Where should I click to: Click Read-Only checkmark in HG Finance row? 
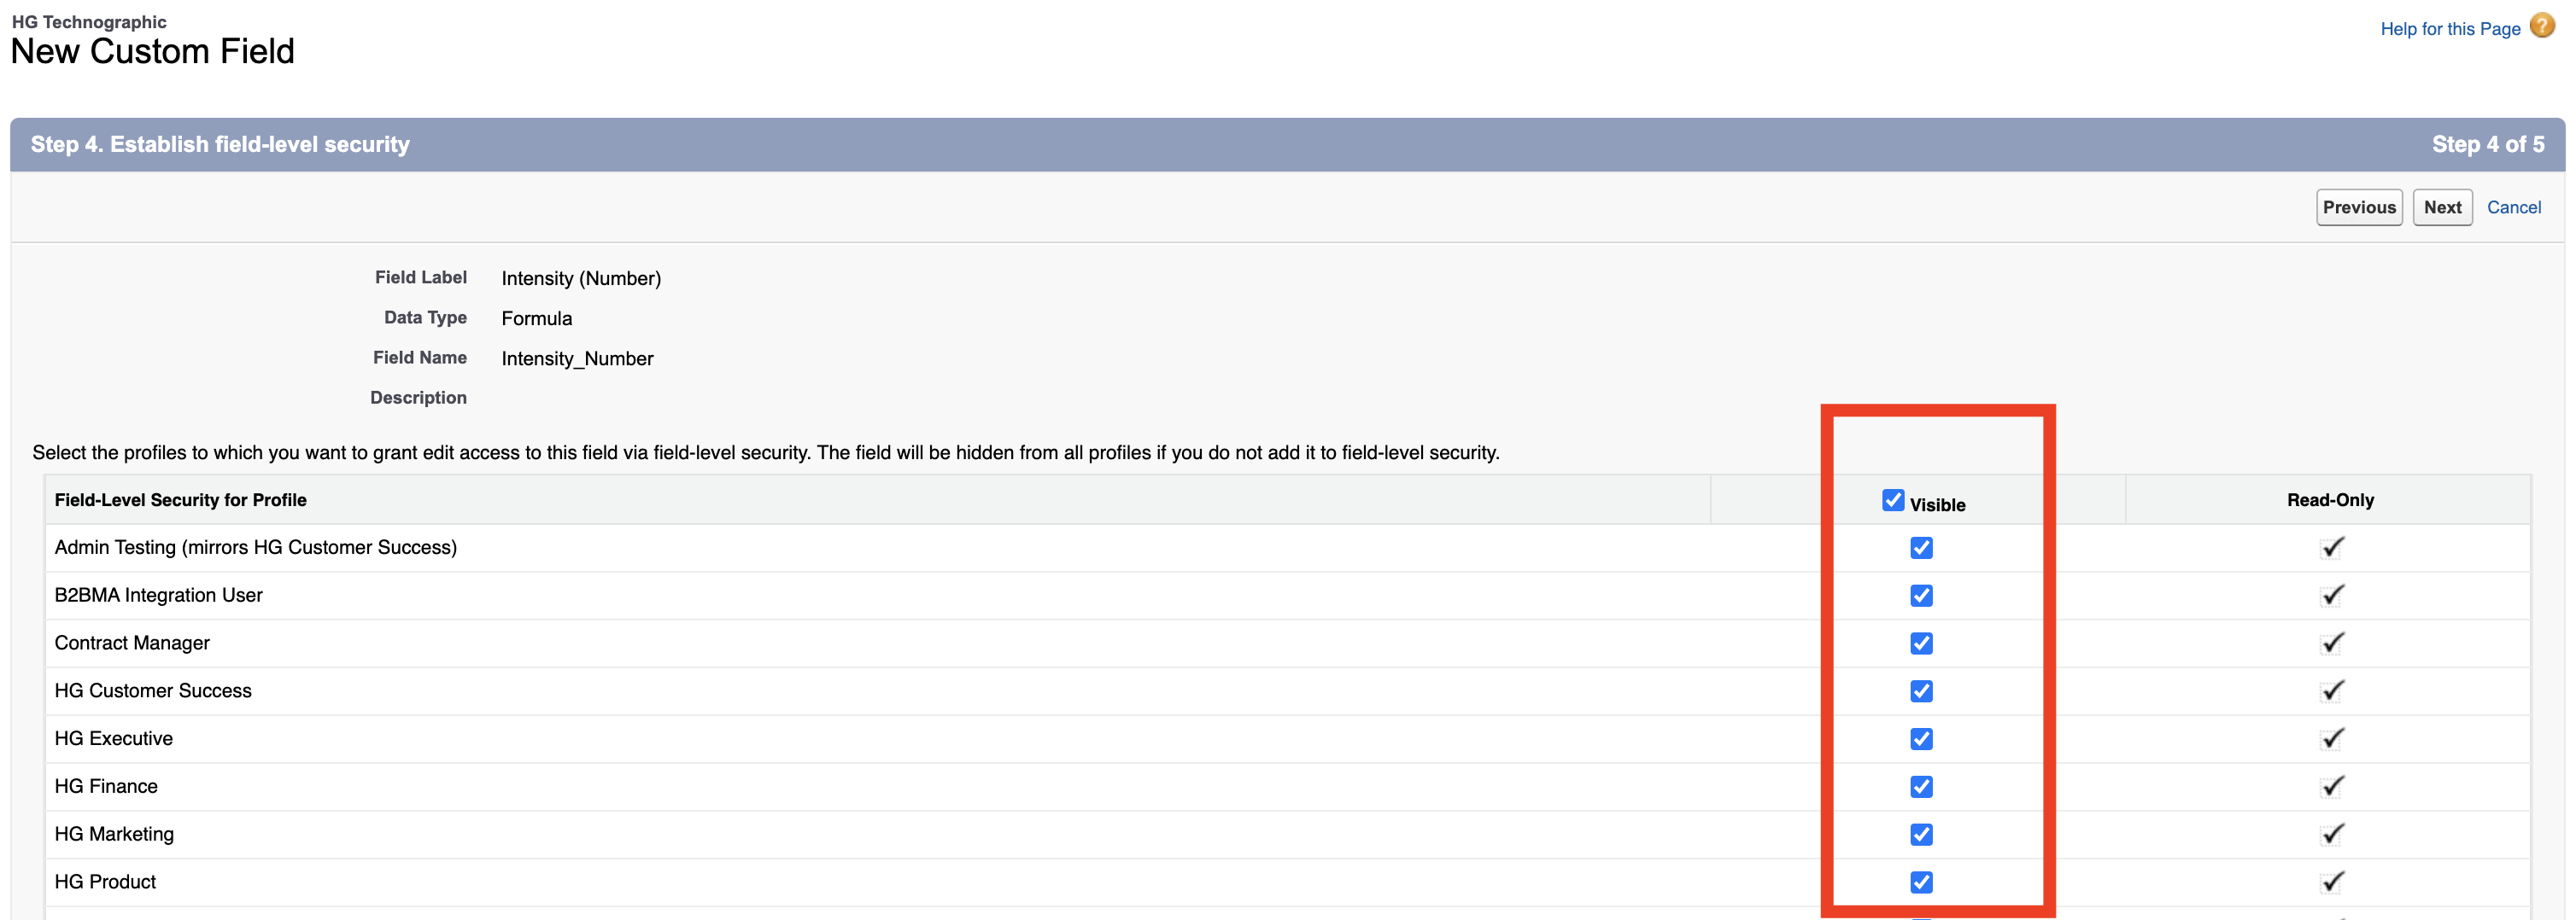click(x=2332, y=787)
